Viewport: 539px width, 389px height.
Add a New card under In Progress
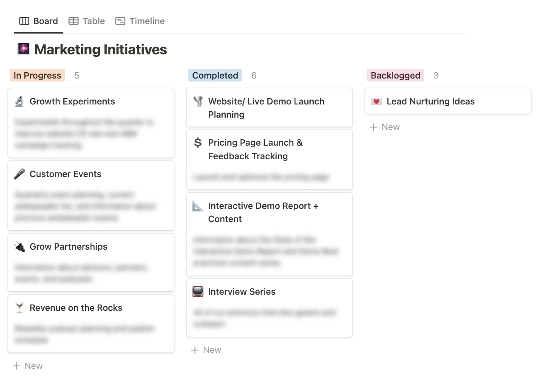[x=28, y=366]
